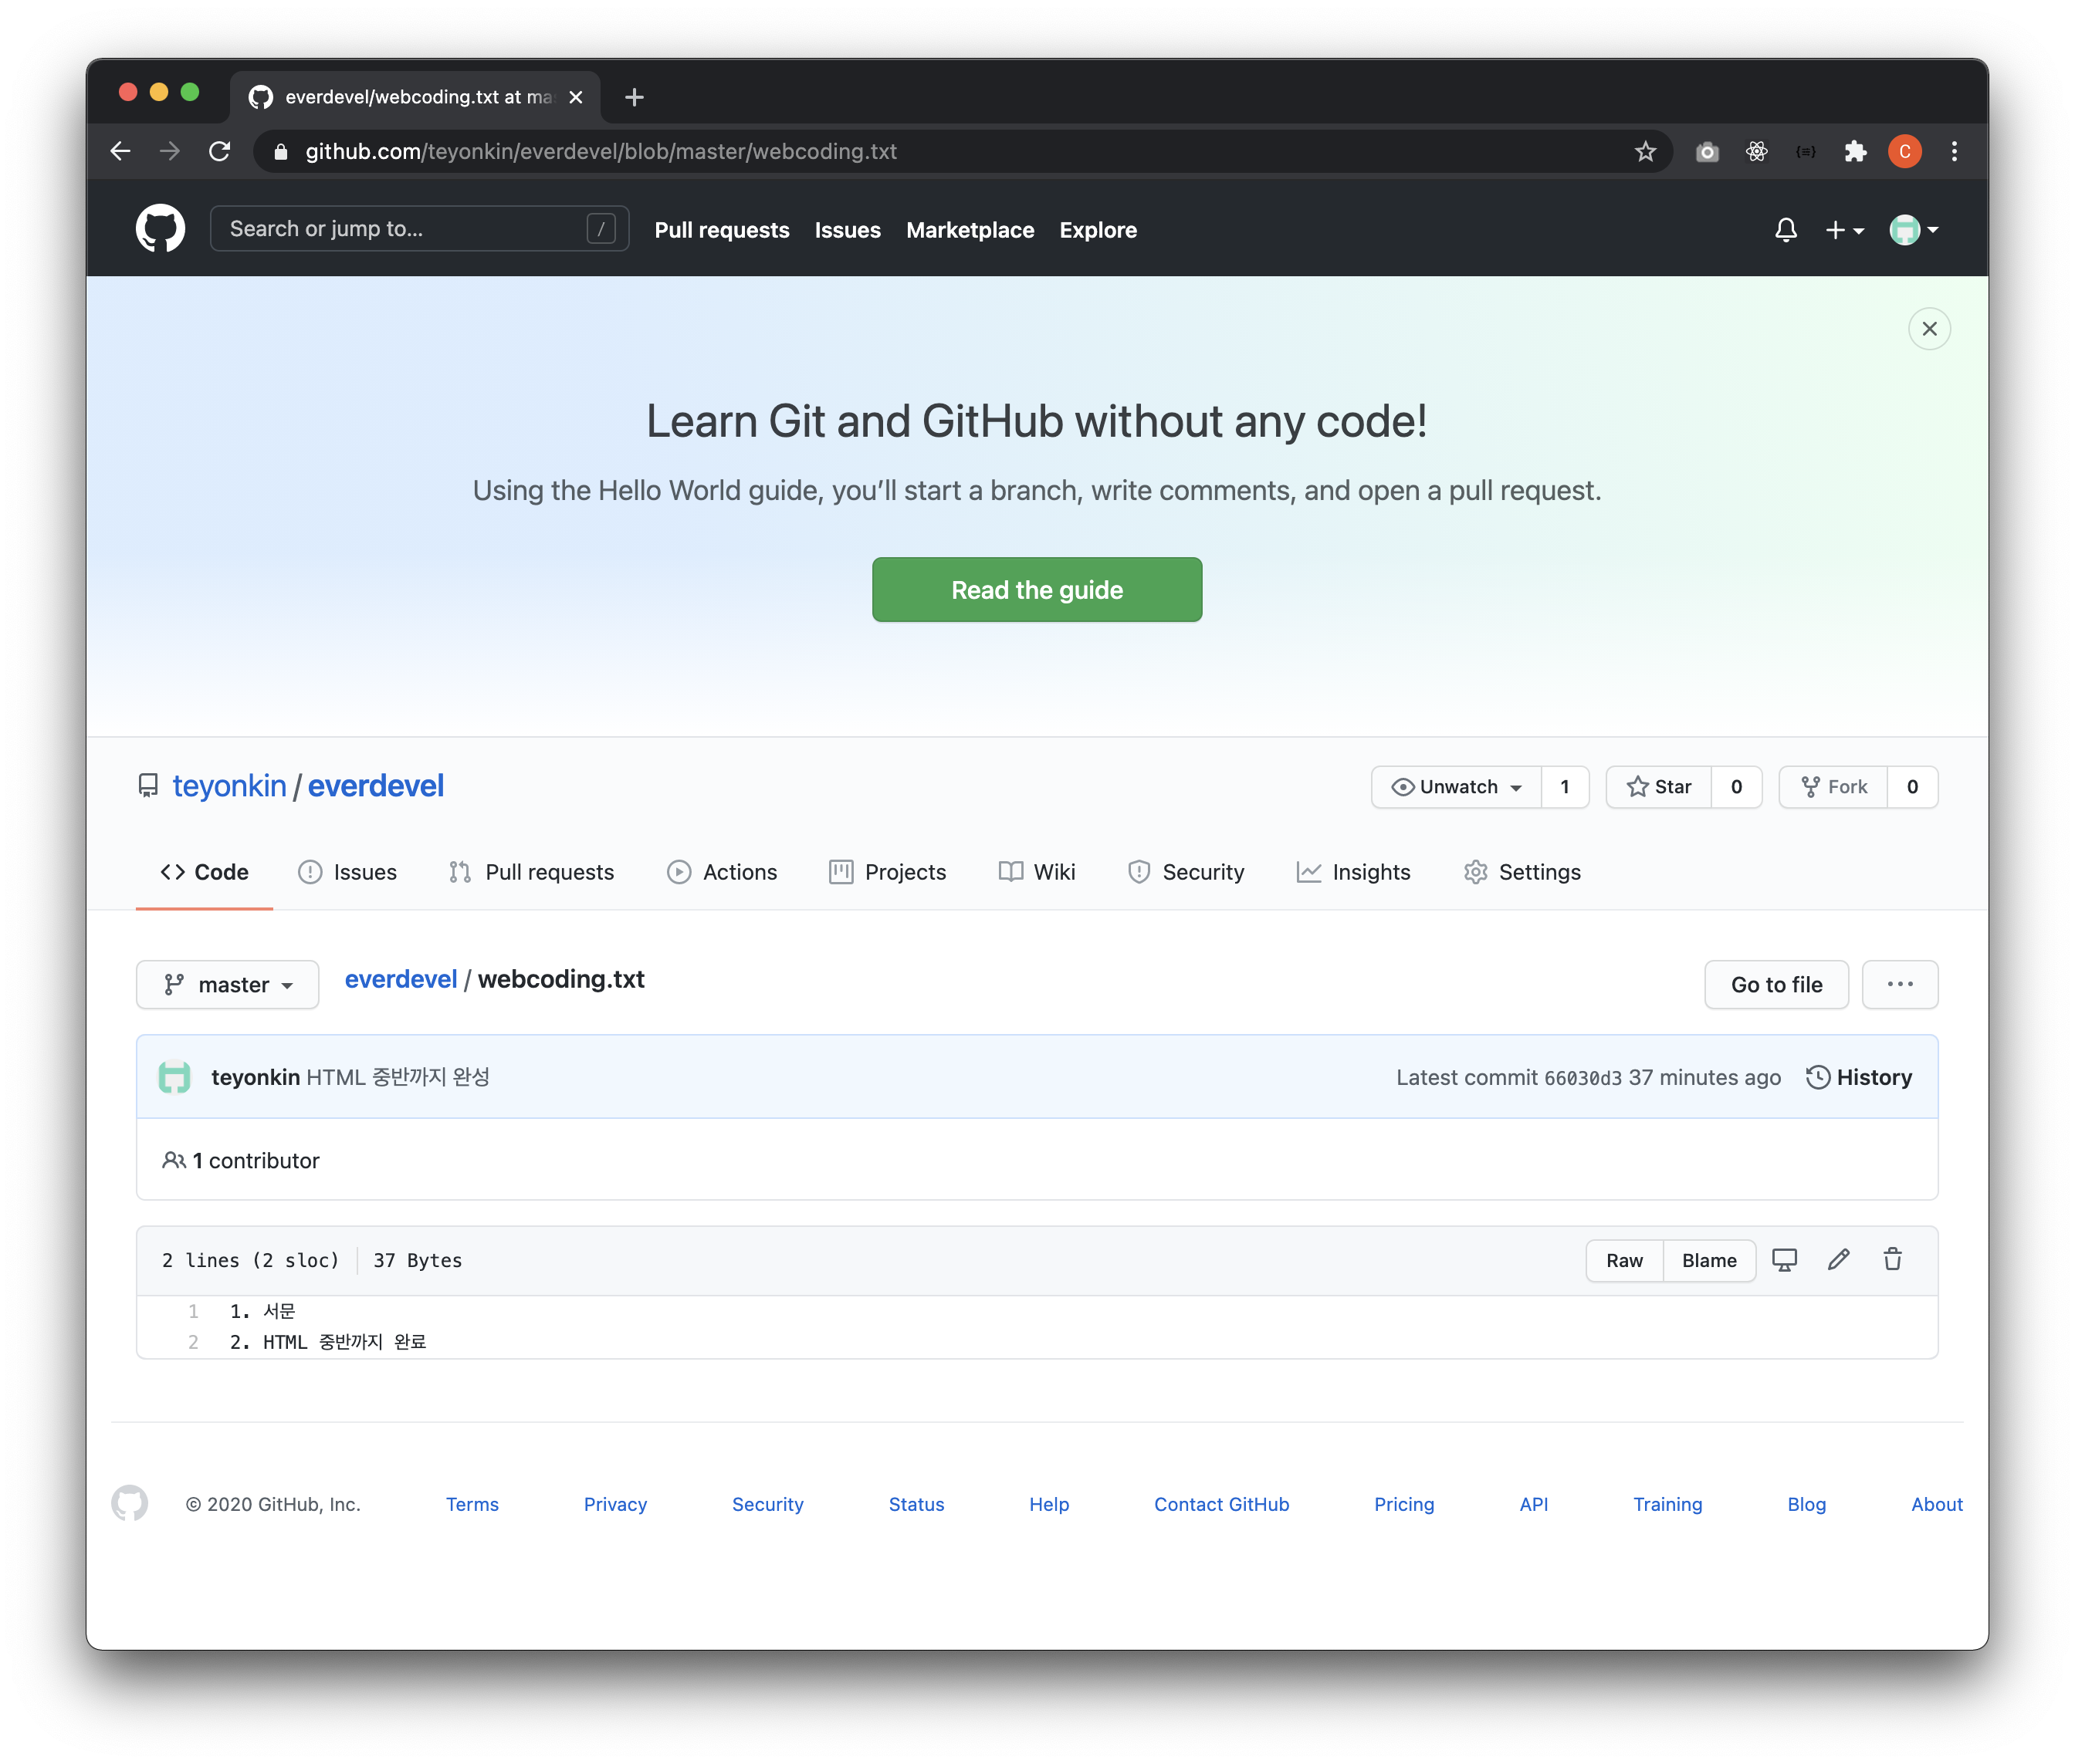Switch to the Code tab
The width and height of the screenshot is (2075, 1764).
point(204,872)
